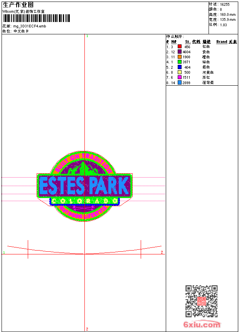
Task: Click the 紫色 color description
Action: click(206, 52)
